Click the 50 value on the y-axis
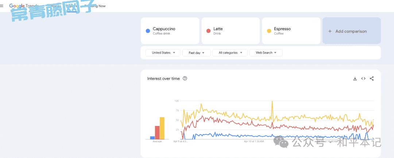The height and width of the screenshot is (158, 394). tap(177, 120)
